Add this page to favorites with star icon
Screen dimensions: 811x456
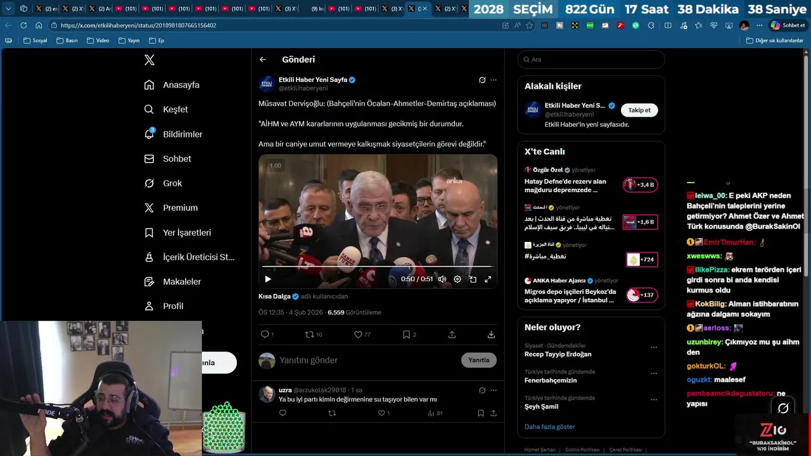point(529,25)
